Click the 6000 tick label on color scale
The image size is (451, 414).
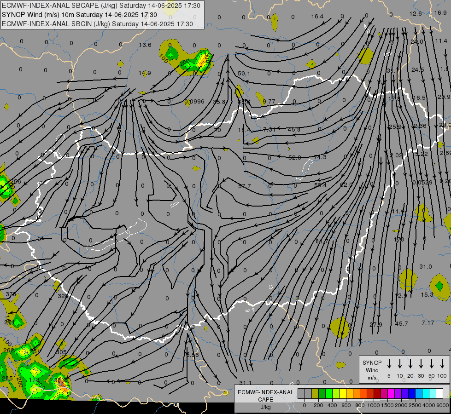442,405
